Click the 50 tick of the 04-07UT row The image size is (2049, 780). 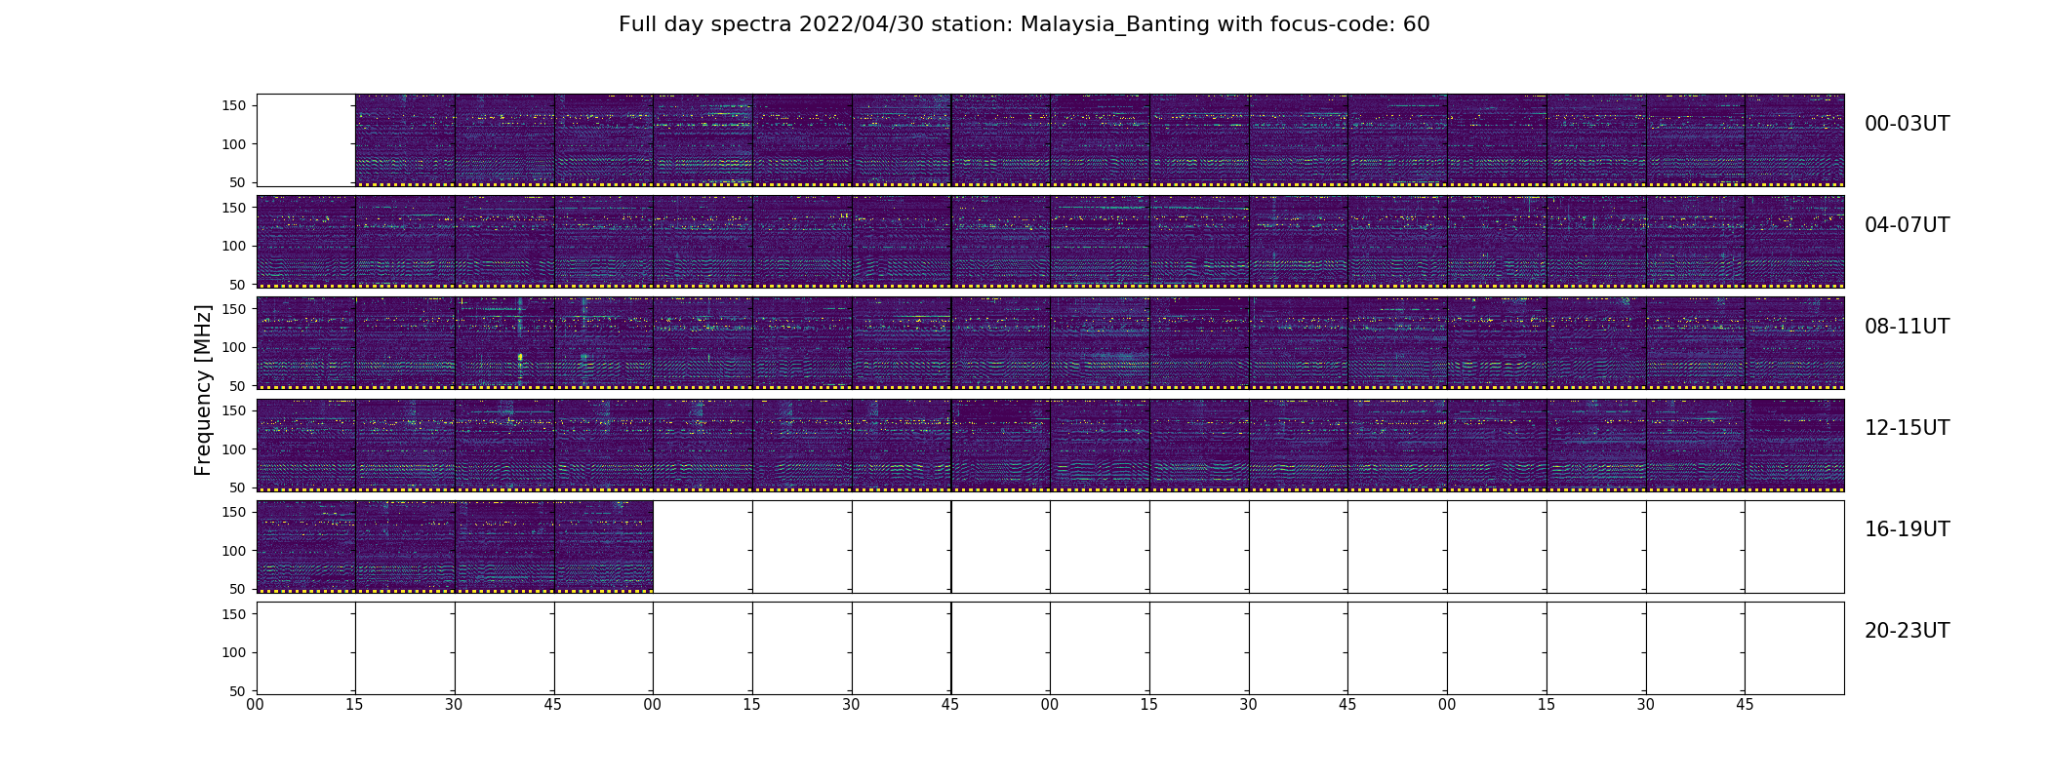click(x=238, y=284)
